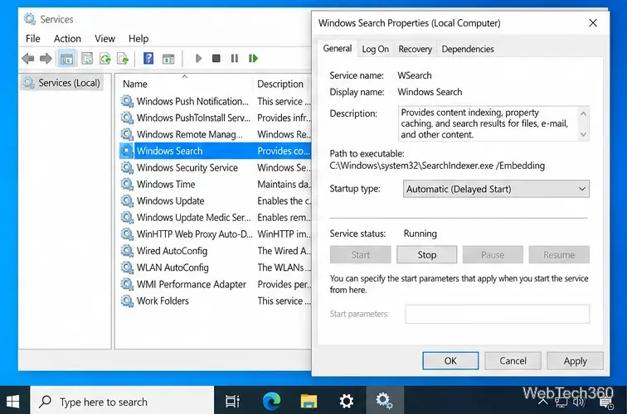Click the Resume button in the dialog
Screen dimensions: 627x414
559,255
